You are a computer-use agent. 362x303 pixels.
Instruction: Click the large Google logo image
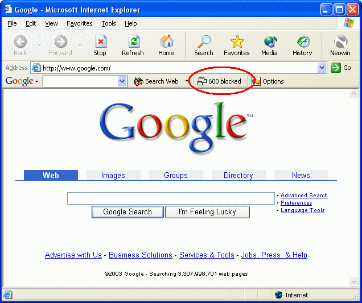click(x=176, y=128)
